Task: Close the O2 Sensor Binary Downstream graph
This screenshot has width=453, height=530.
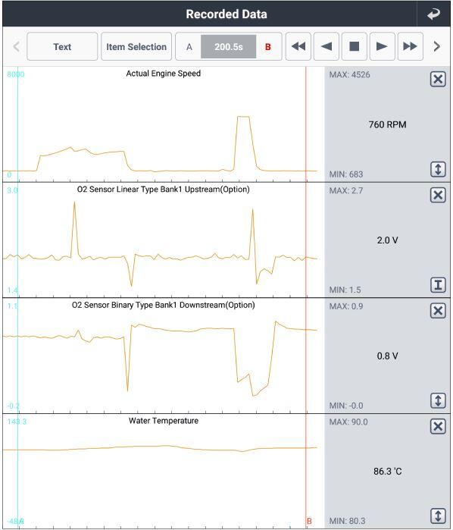Action: tap(438, 311)
